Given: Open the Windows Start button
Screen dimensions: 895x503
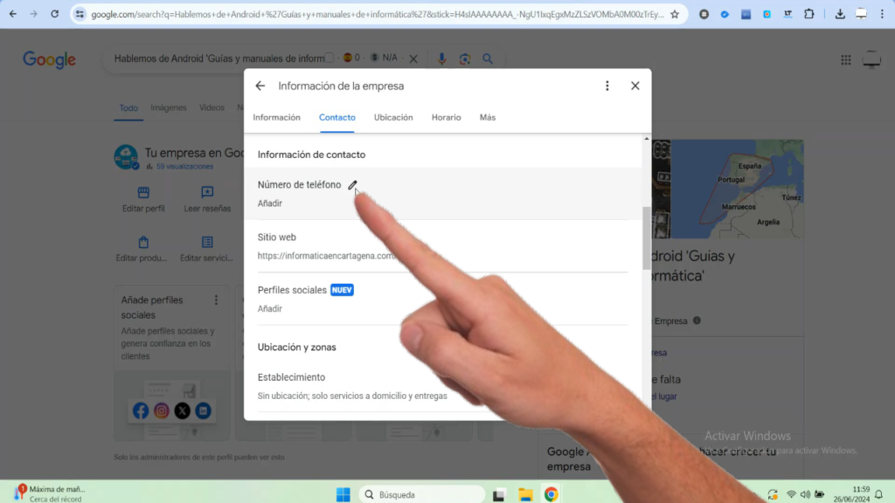Looking at the screenshot, I should [x=343, y=493].
